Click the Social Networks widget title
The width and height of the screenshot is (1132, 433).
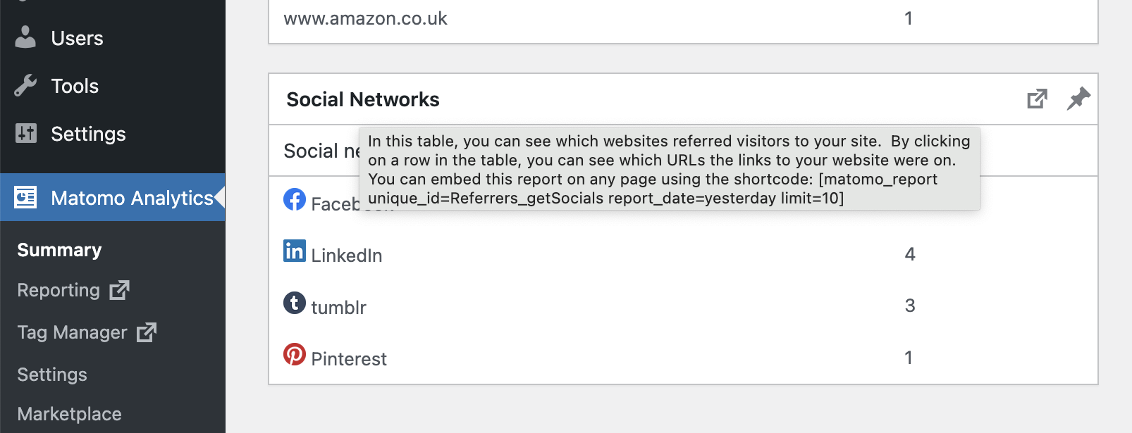(362, 99)
